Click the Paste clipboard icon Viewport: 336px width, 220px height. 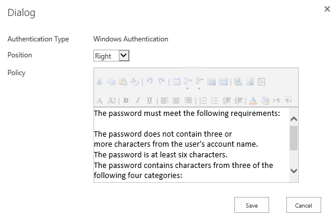pos(123,82)
